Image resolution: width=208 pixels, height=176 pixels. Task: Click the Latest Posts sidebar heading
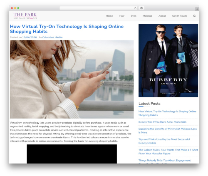149,104
